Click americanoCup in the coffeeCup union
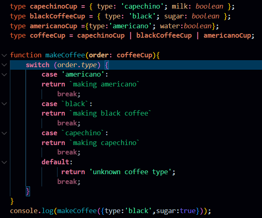The image size is (262, 218). [x=227, y=36]
